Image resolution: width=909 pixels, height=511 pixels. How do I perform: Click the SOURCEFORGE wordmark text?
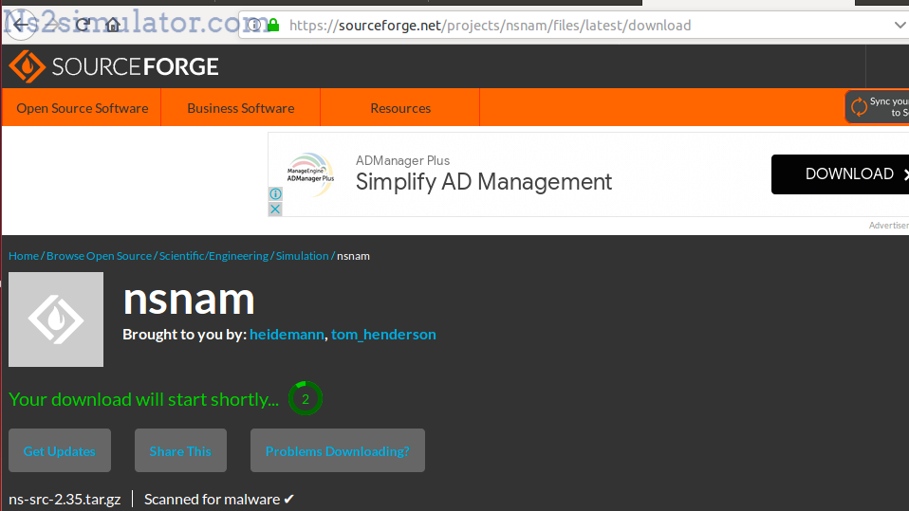tap(135, 66)
